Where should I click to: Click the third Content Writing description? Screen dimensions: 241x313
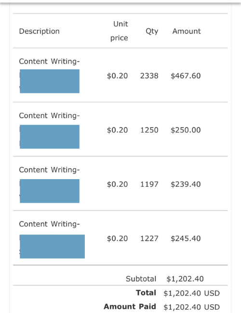(x=49, y=170)
